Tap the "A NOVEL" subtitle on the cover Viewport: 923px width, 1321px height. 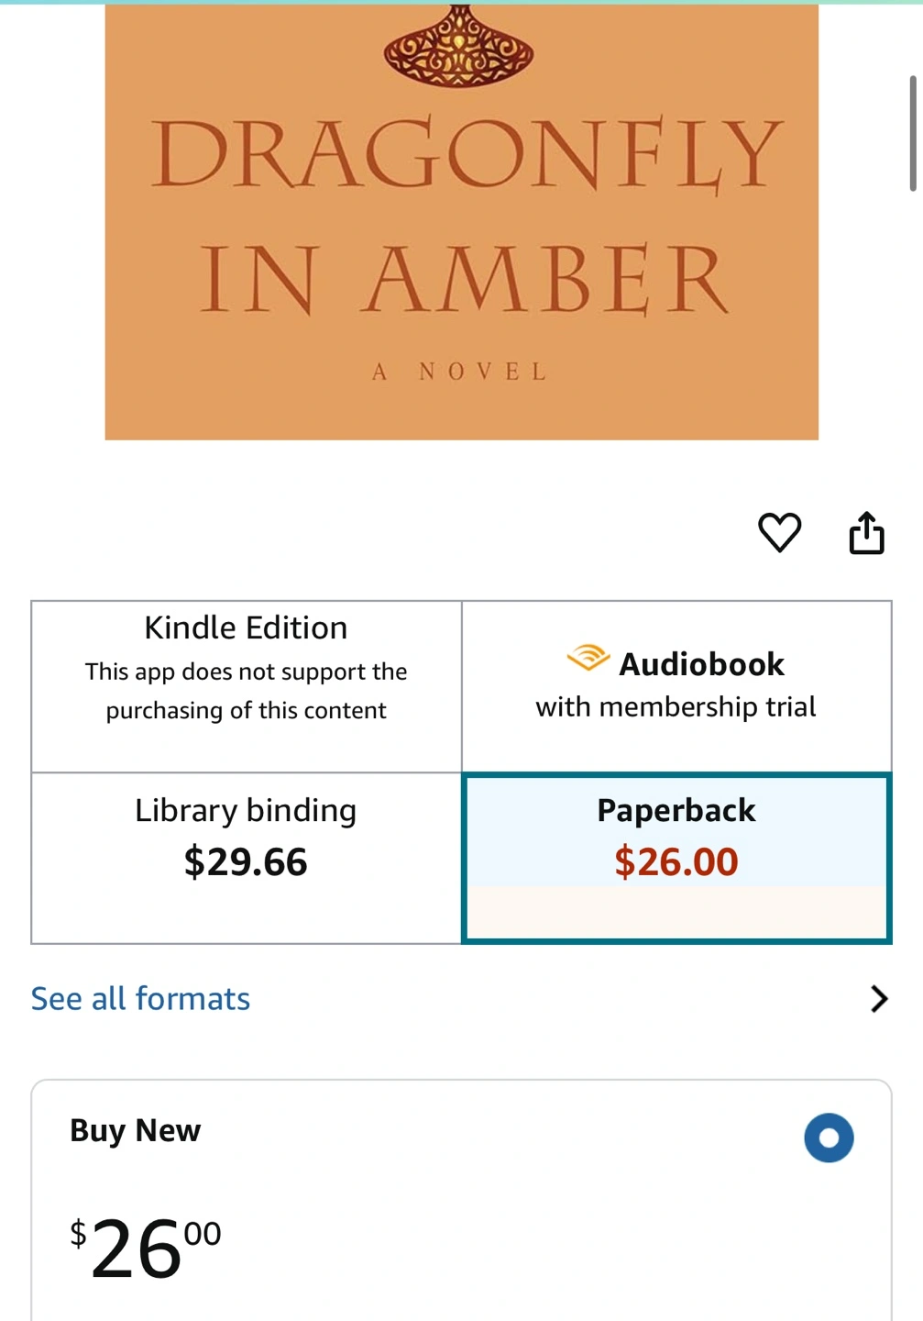point(460,372)
